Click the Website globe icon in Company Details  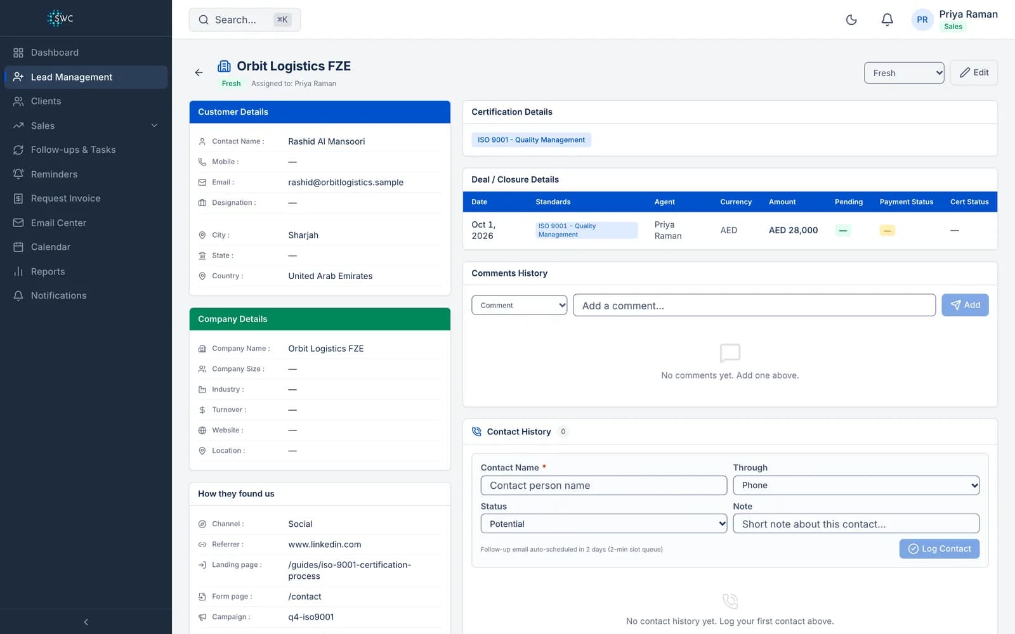coord(202,430)
